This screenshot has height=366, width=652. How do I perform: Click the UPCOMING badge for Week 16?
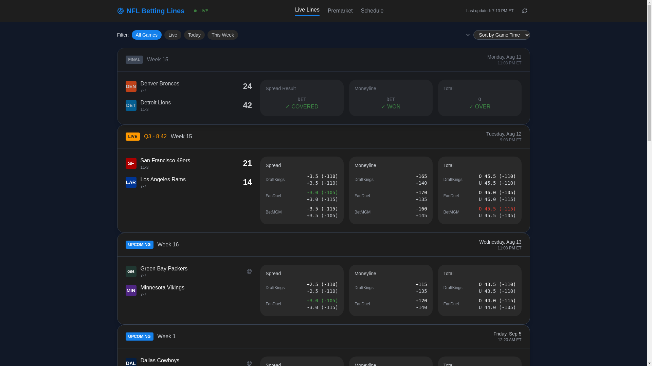pyautogui.click(x=139, y=245)
